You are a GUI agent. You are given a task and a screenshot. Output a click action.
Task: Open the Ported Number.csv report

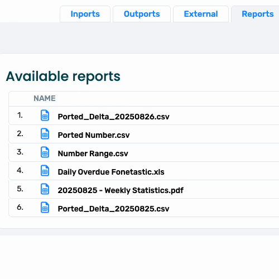[x=94, y=135]
